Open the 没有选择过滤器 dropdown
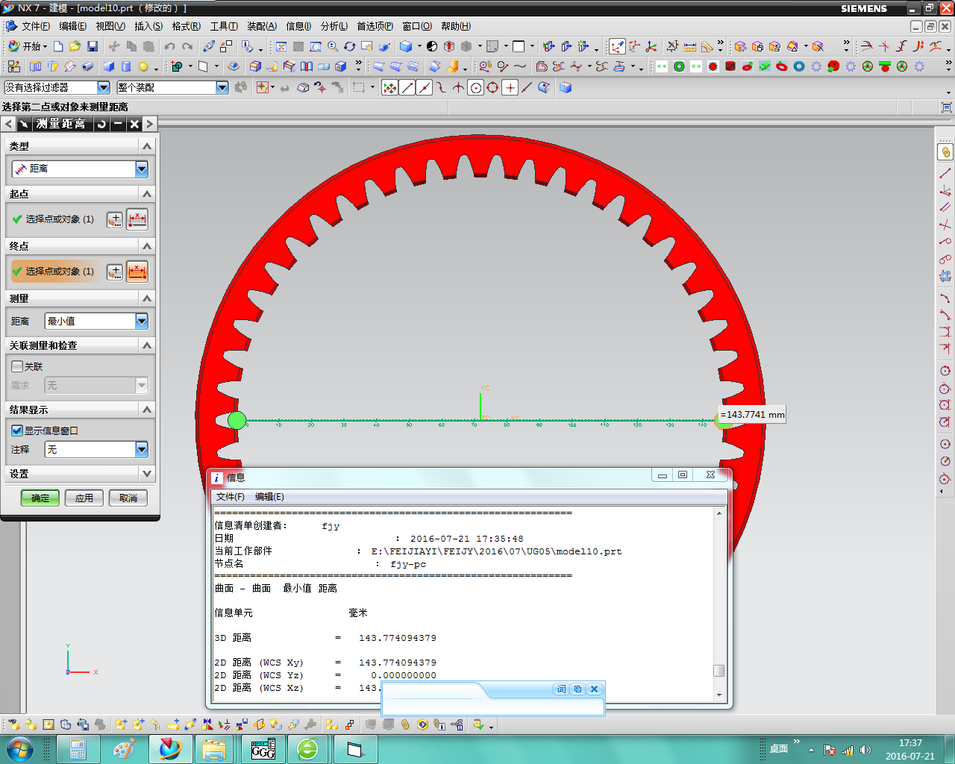The image size is (955, 764). (x=104, y=87)
